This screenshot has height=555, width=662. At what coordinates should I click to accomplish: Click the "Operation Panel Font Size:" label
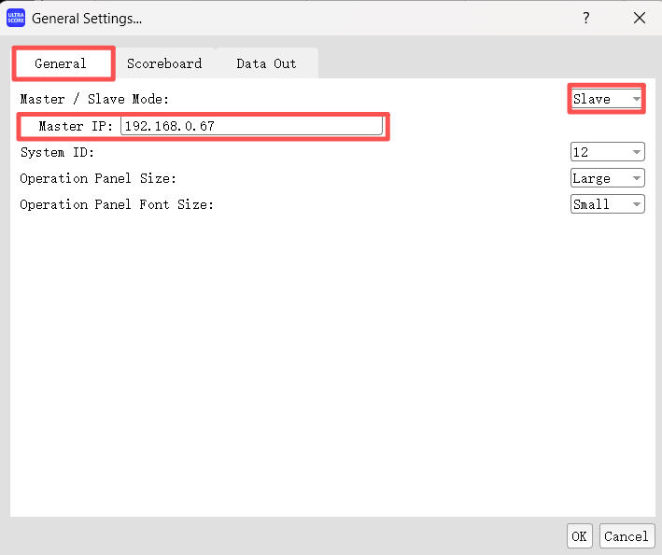[x=117, y=204]
